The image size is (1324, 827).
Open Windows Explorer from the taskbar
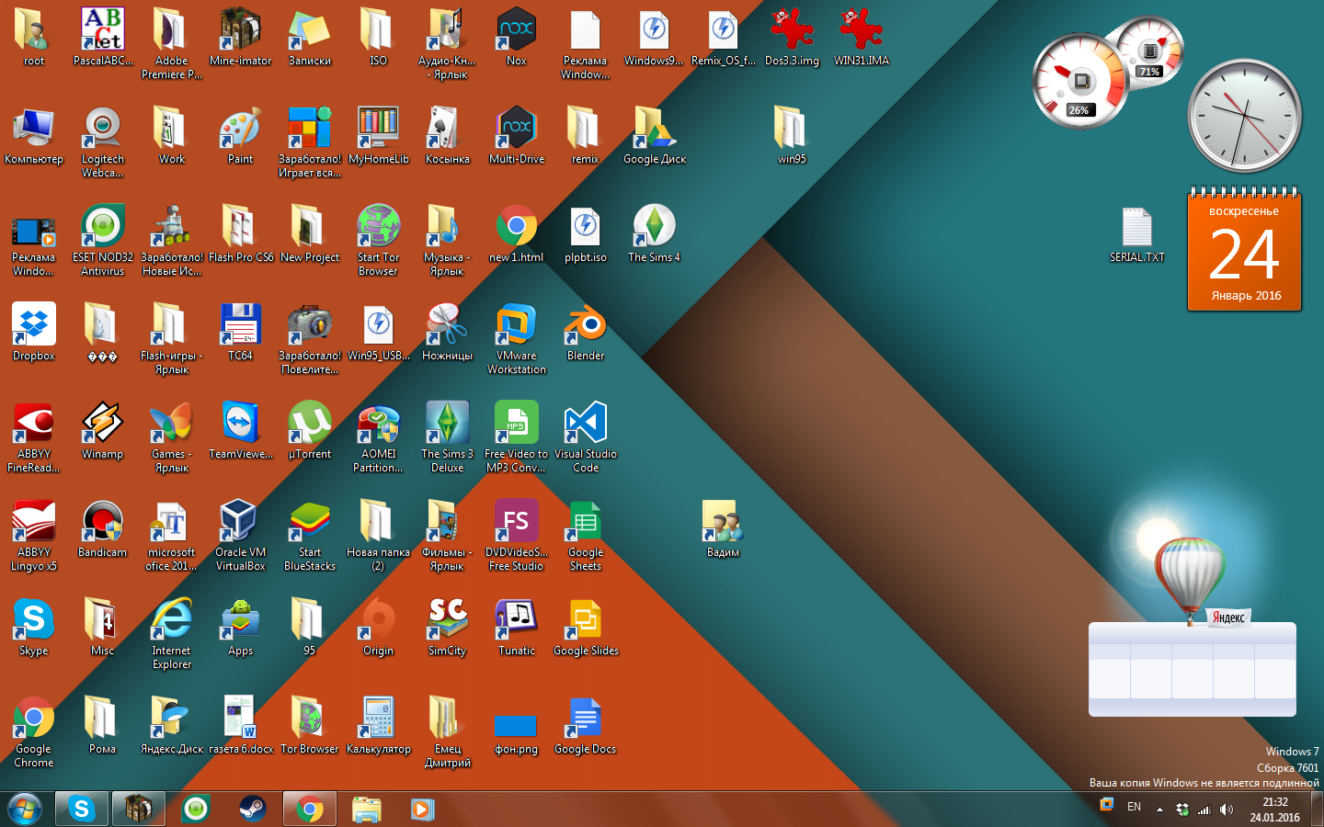pyautogui.click(x=366, y=810)
